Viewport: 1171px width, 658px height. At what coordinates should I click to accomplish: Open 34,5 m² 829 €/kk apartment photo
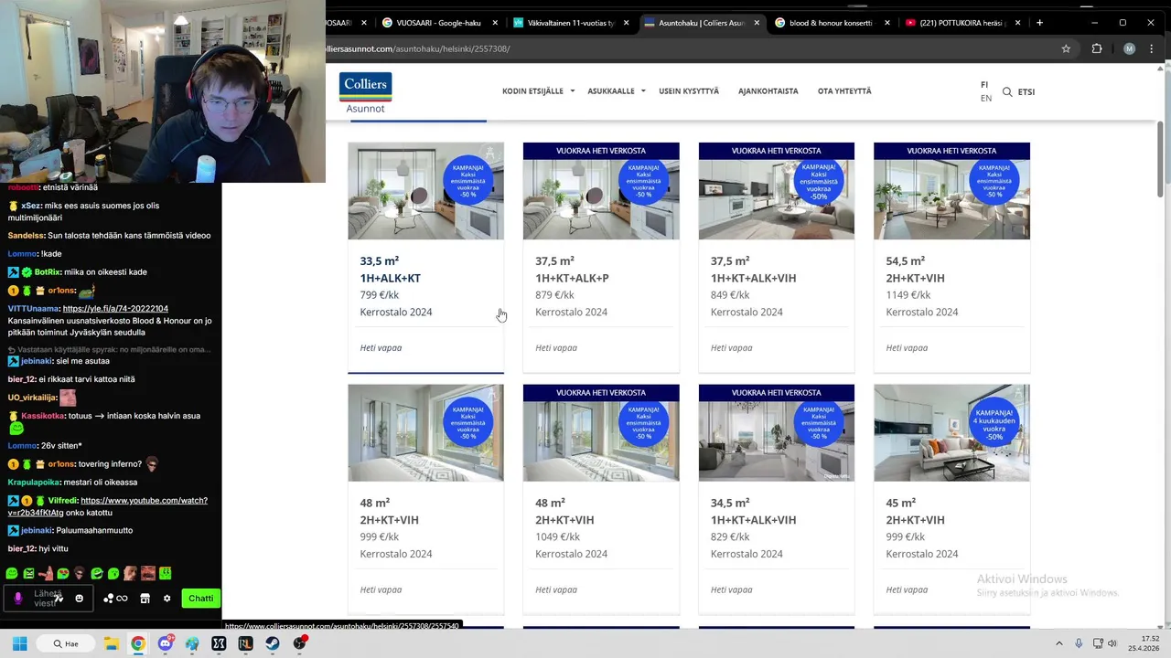tap(776, 433)
